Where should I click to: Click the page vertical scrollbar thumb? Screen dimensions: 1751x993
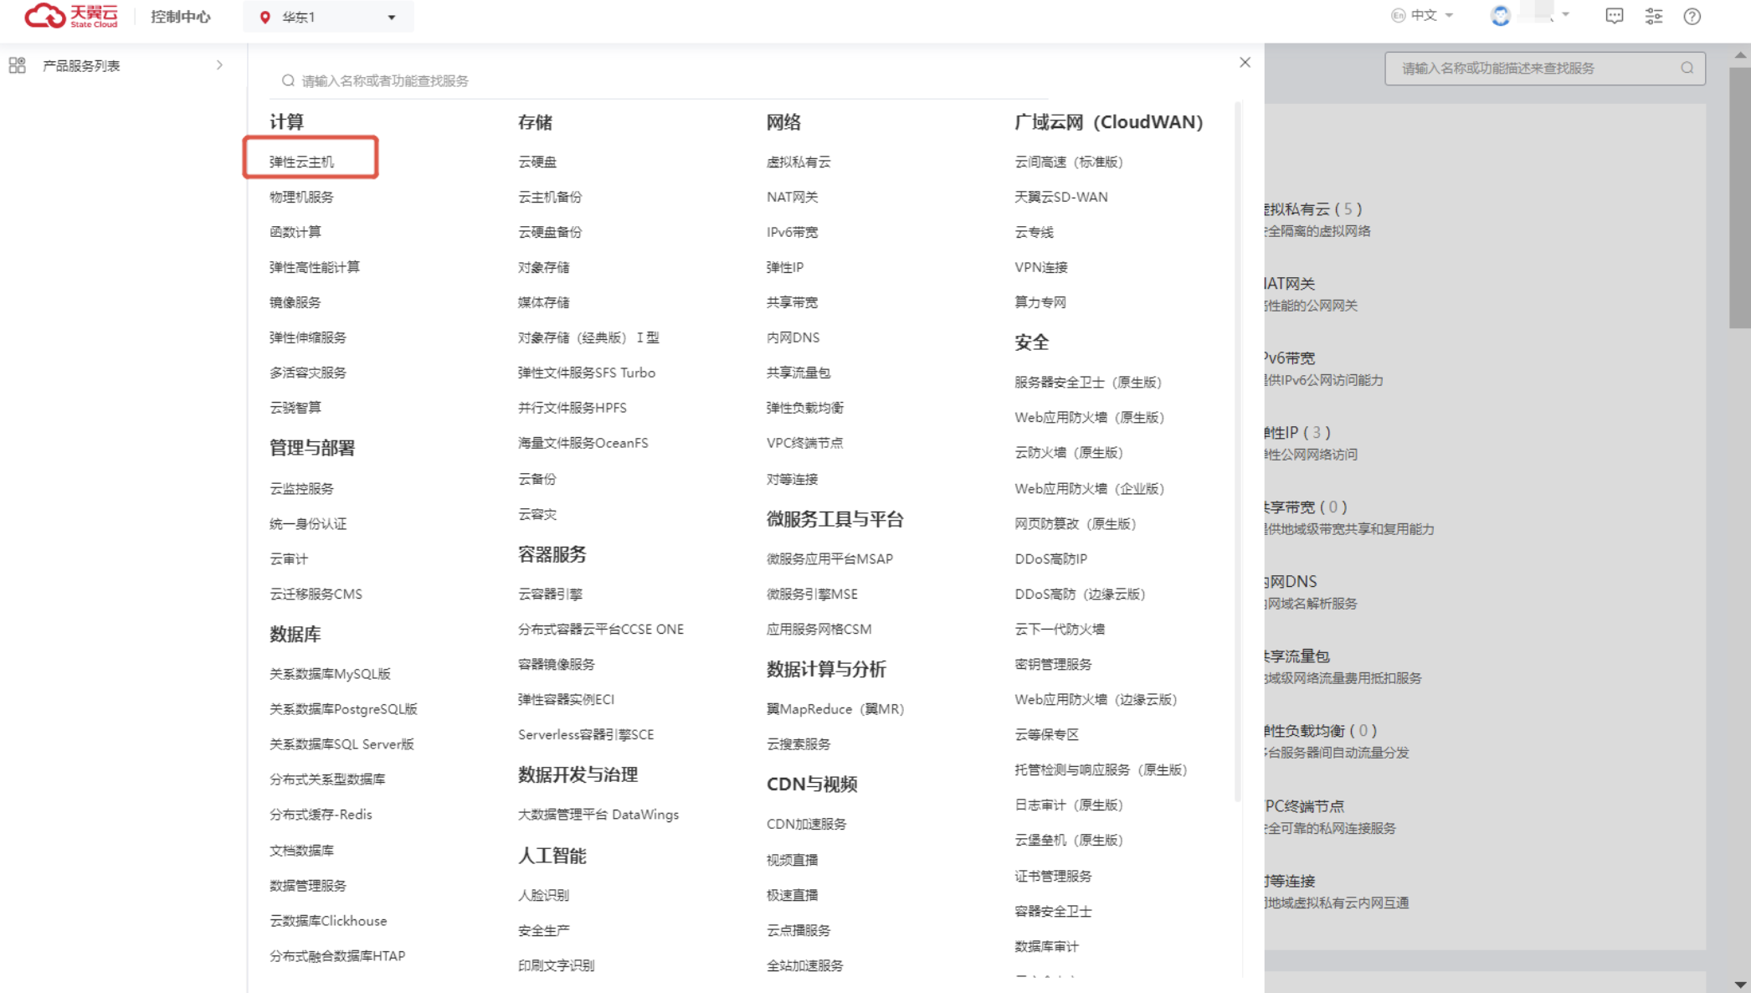click(1740, 198)
